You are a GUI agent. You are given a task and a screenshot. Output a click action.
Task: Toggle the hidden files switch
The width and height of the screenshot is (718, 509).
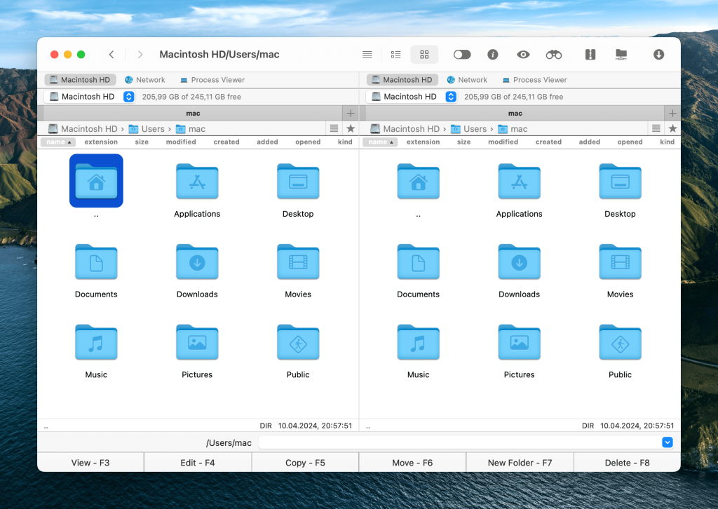[462, 55]
